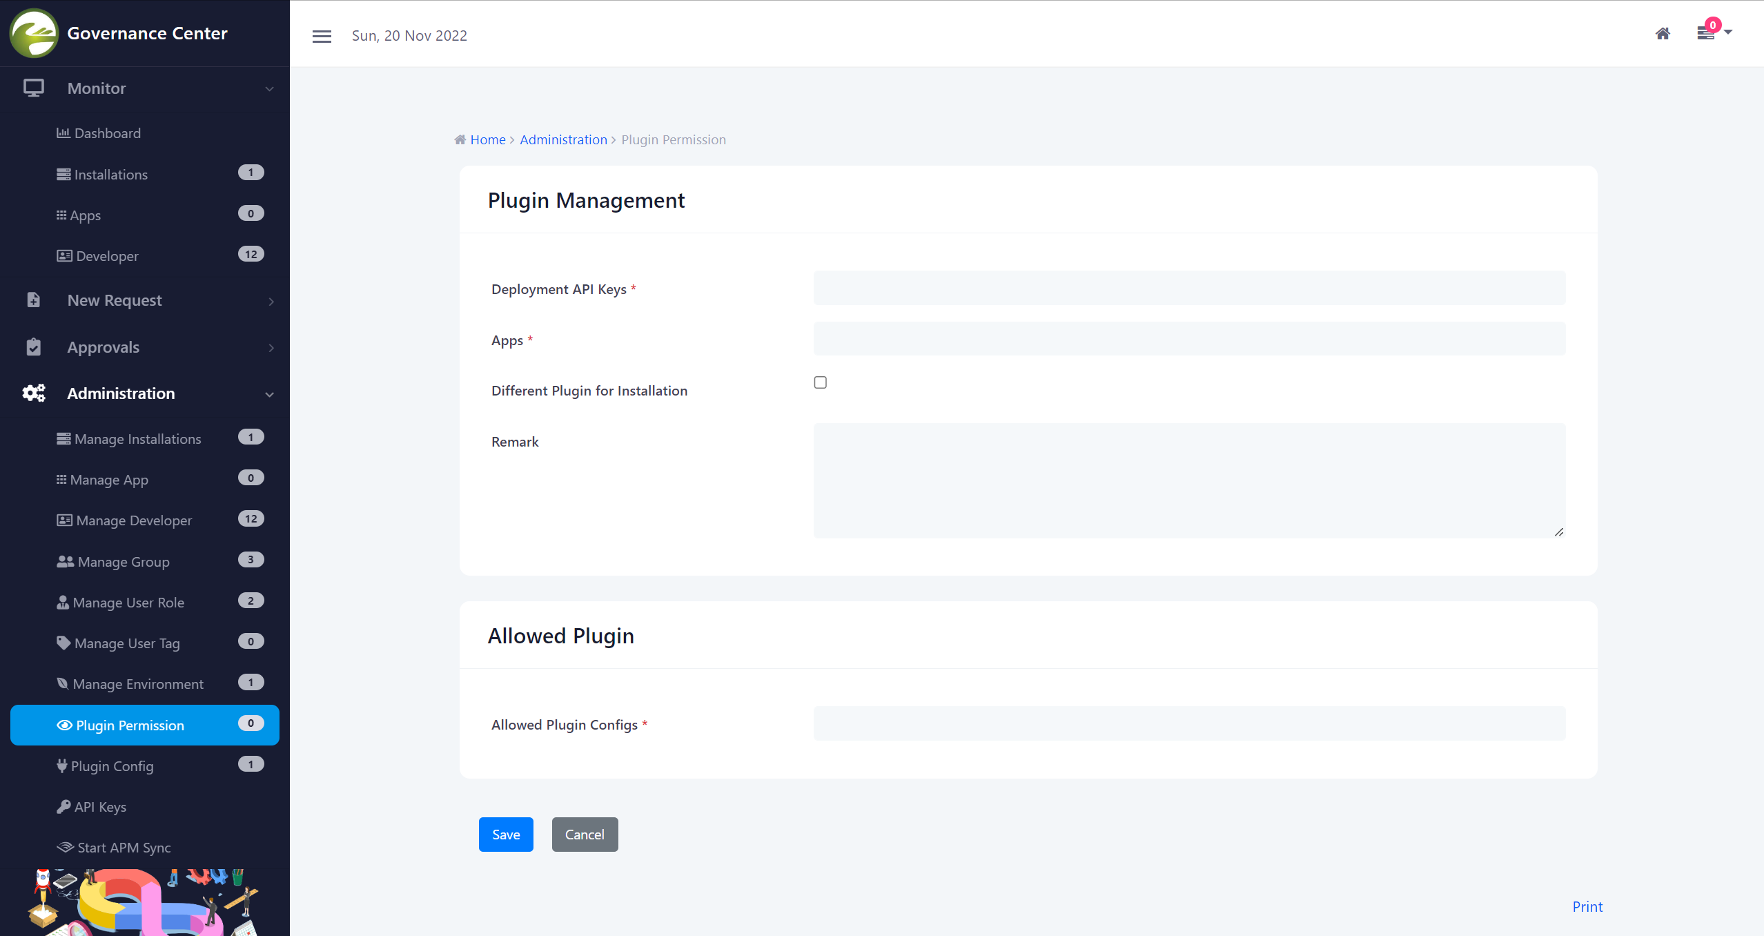
Task: Click the Administration breadcrumb link
Action: 563,140
